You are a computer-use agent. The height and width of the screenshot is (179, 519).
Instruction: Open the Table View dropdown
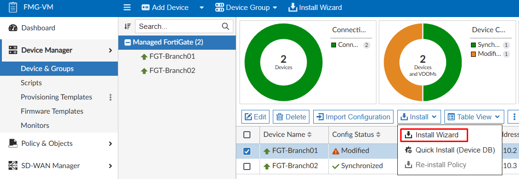474,116
